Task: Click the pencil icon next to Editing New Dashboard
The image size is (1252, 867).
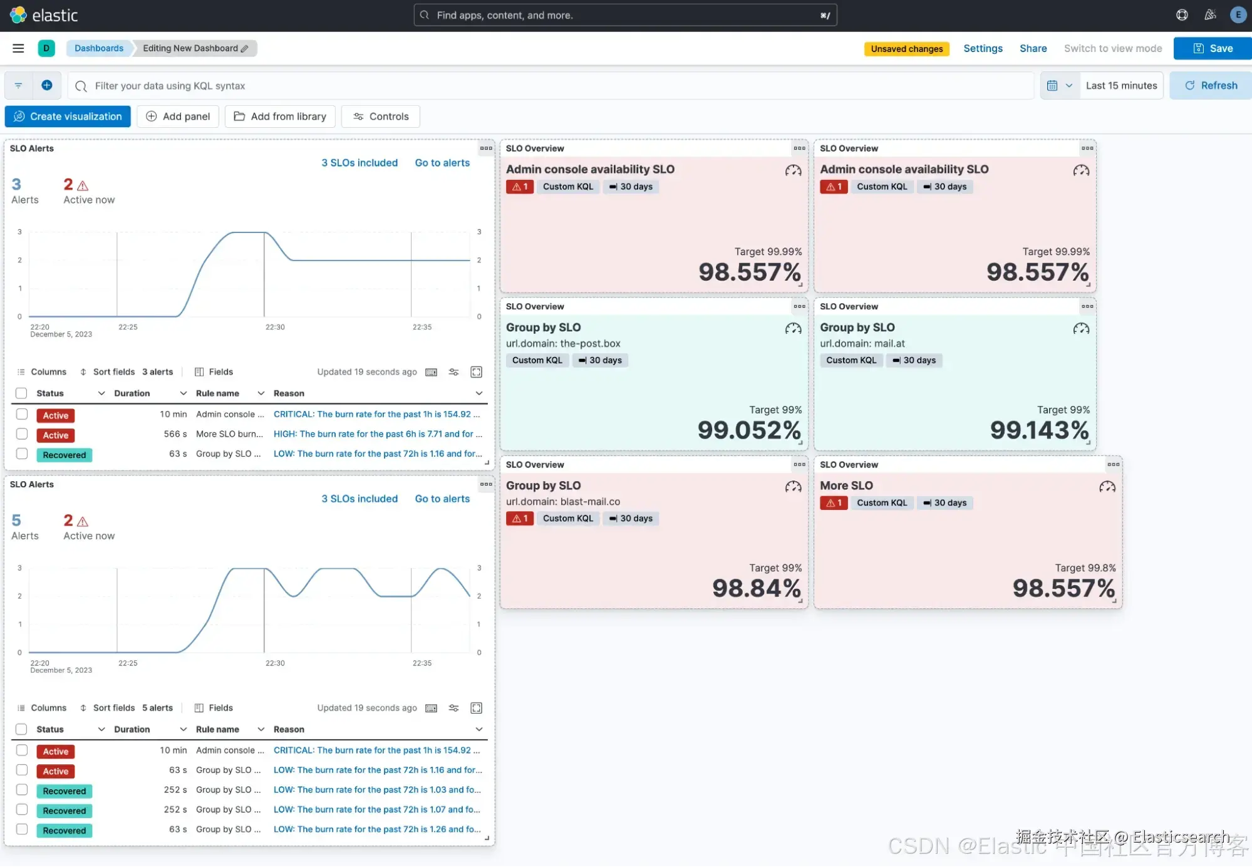Action: [x=245, y=48]
